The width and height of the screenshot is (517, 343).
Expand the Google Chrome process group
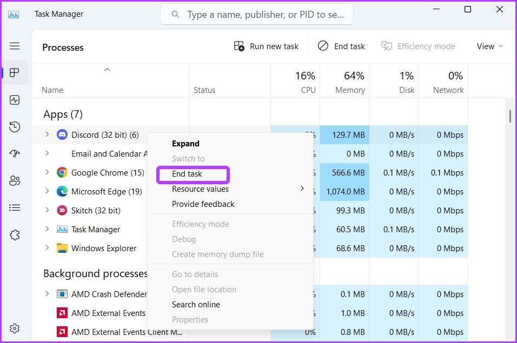[x=47, y=172]
